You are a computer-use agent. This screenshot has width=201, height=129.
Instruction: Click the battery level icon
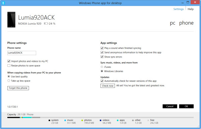(46, 23)
